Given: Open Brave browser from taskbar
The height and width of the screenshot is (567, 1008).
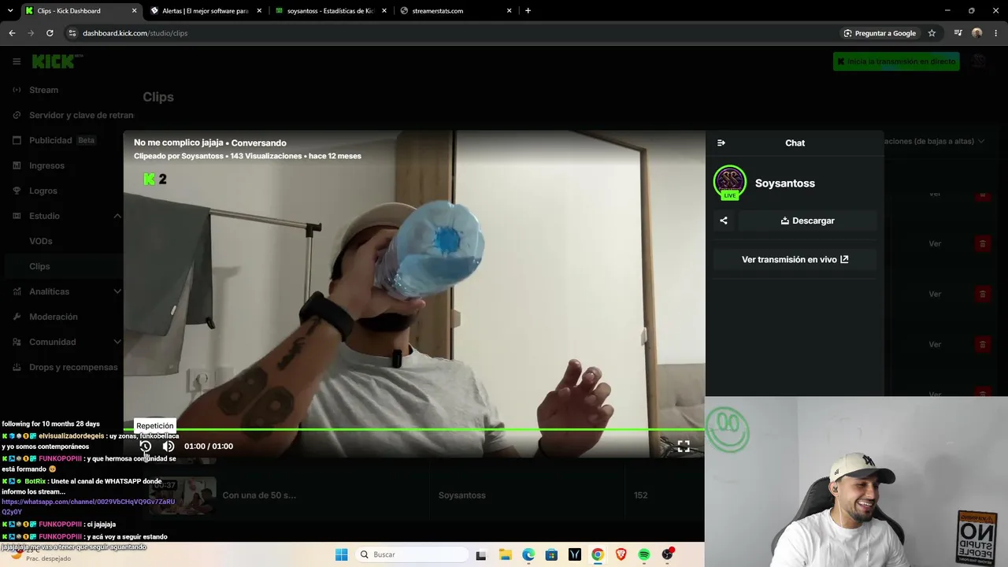Looking at the screenshot, I should click(x=621, y=554).
